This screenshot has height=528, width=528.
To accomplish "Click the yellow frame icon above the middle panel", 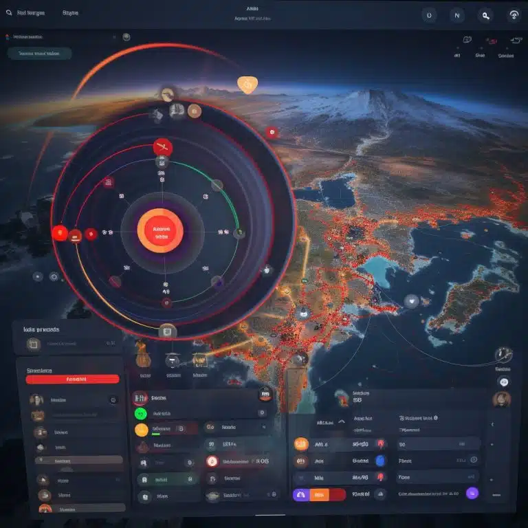I will click(200, 361).
